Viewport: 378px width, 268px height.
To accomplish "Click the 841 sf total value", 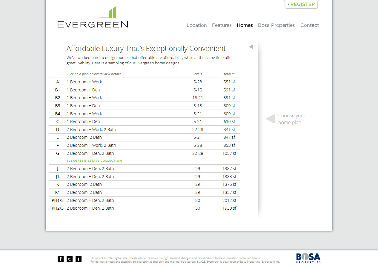I will [x=229, y=130].
